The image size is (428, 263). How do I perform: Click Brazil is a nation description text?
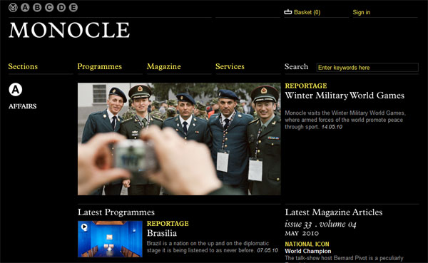(x=212, y=247)
